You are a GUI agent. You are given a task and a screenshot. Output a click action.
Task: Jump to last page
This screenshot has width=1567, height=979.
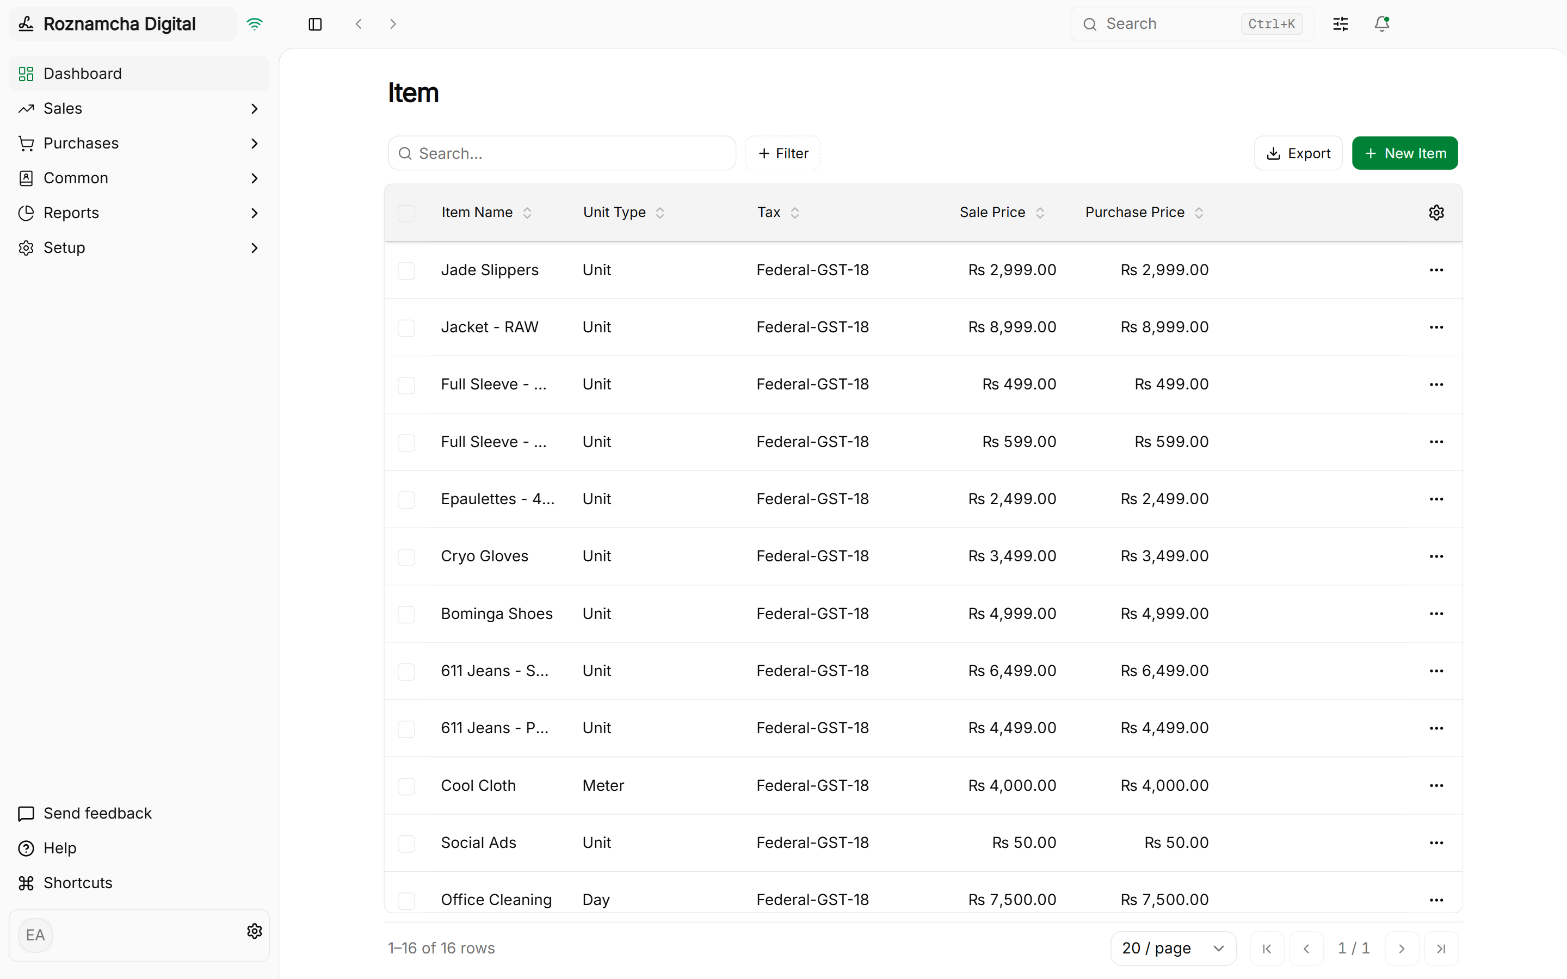(1441, 949)
